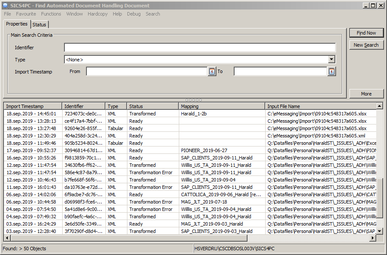Click the Mapping column header
Viewport: 387px width, 255px height.
click(221, 106)
